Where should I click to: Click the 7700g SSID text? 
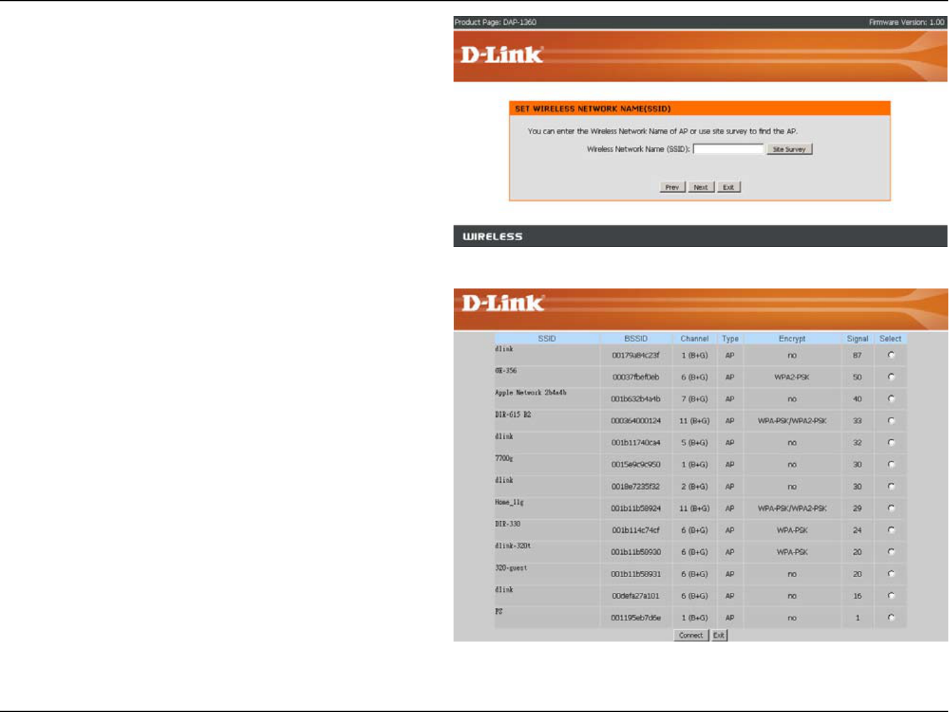(504, 458)
